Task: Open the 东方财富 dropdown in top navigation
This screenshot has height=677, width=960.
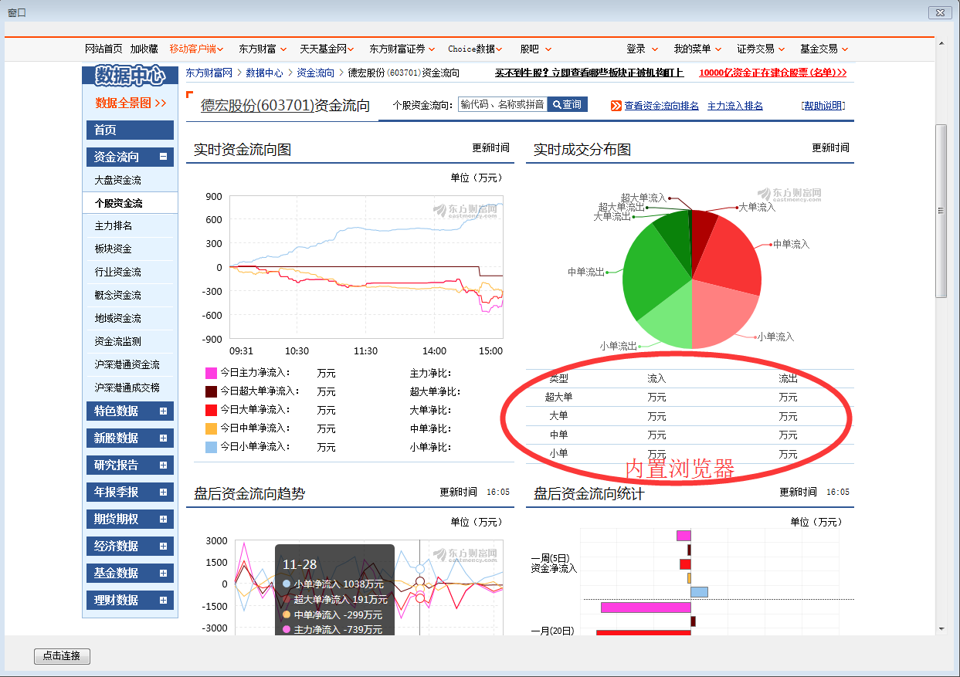Action: pos(263,49)
